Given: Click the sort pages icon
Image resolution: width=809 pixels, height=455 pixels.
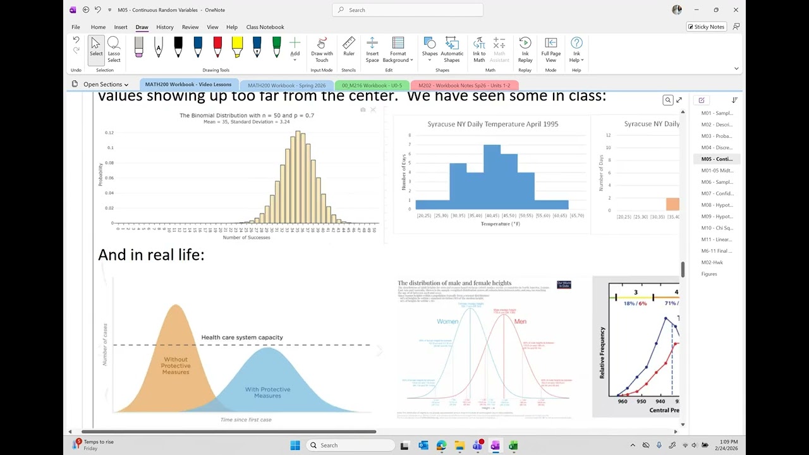Looking at the screenshot, I should pos(734,100).
